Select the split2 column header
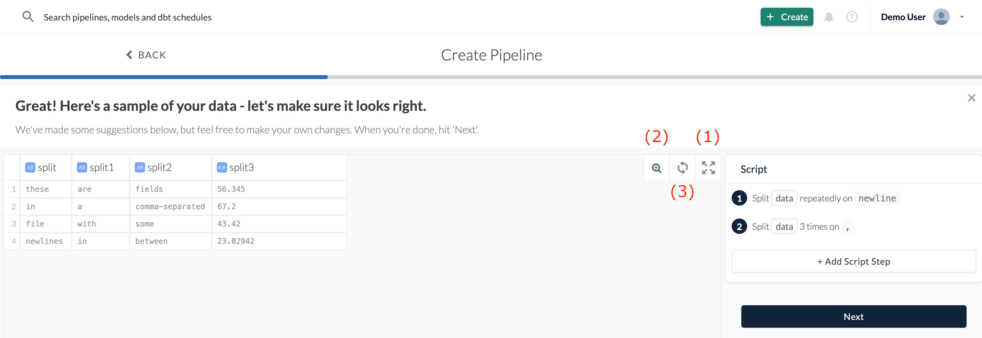 159,167
